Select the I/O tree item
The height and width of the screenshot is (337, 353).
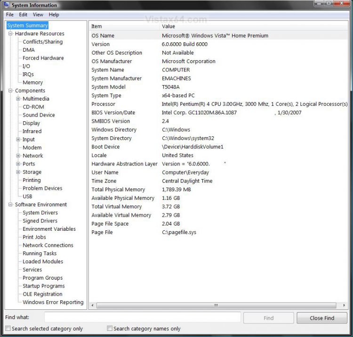(26, 66)
